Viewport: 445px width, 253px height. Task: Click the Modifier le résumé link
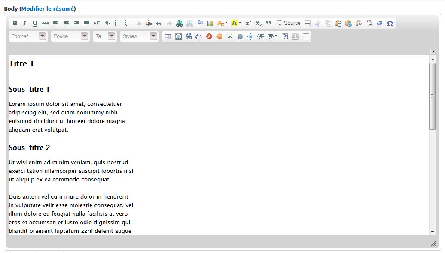pyautogui.click(x=47, y=9)
